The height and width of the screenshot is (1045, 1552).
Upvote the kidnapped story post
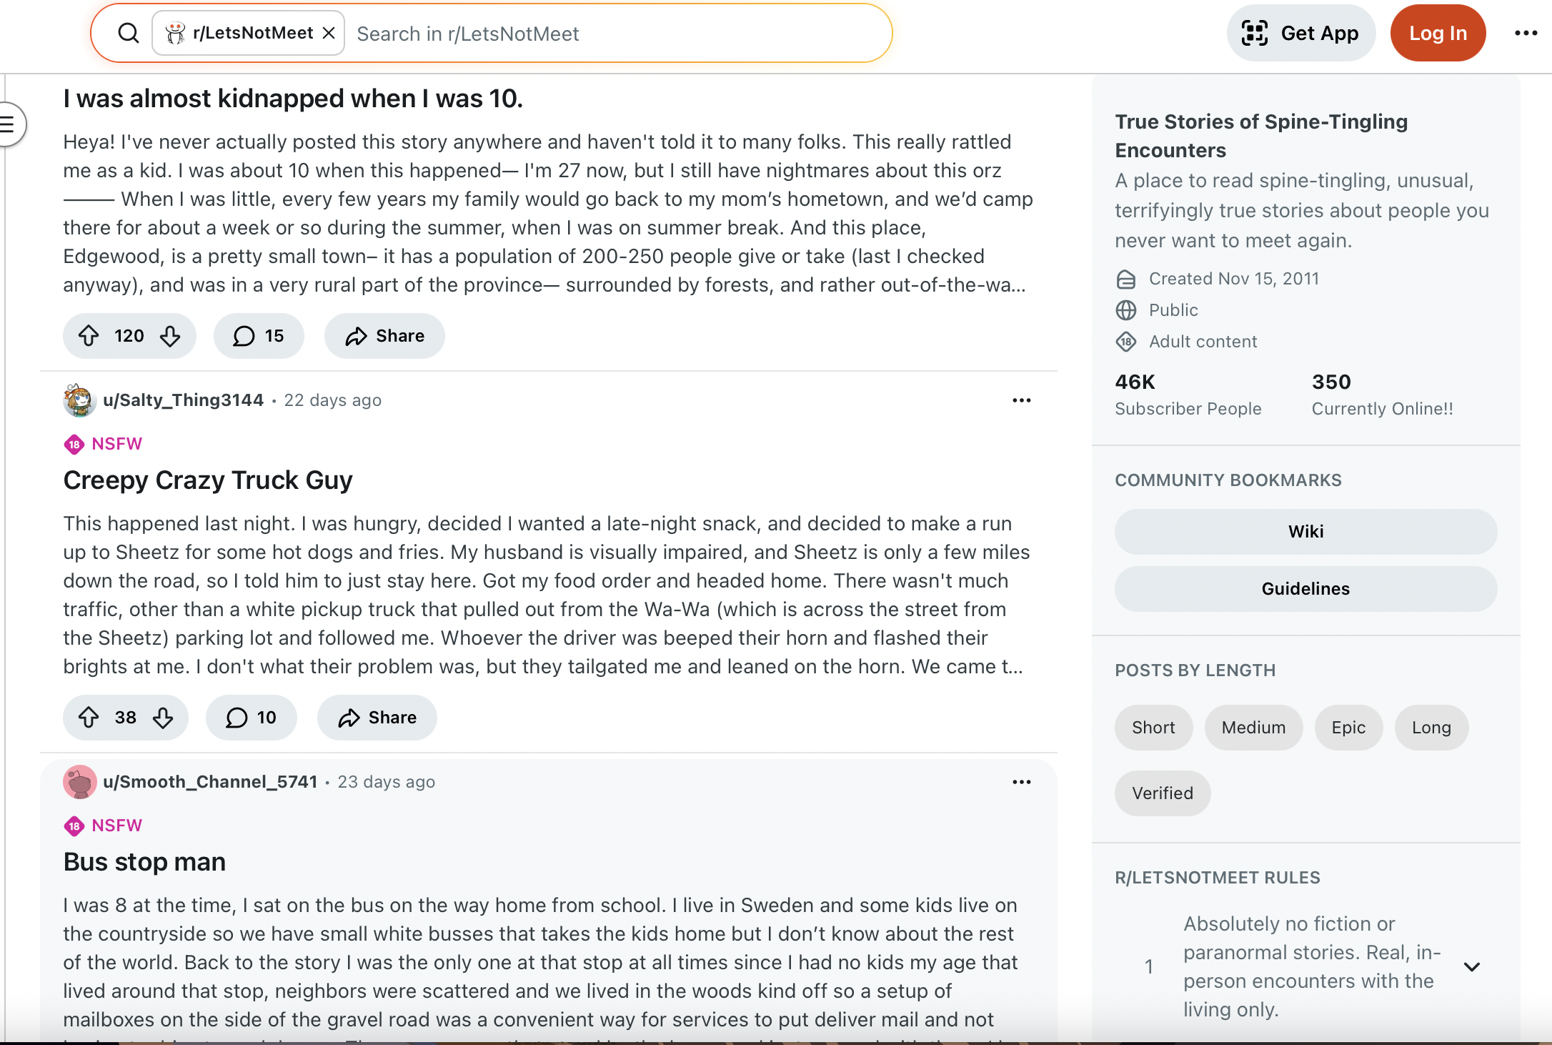coord(89,336)
